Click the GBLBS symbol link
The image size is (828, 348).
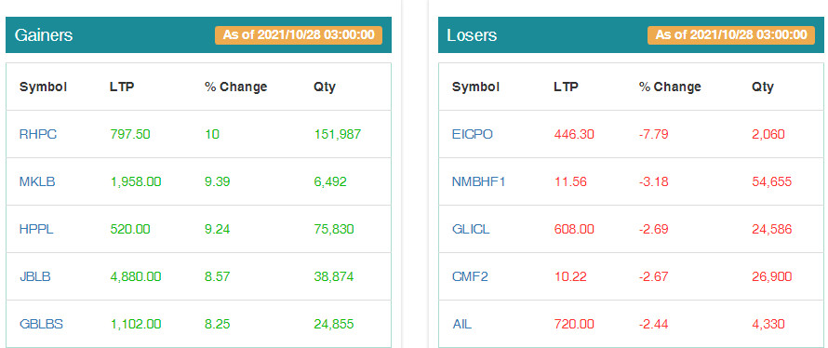[x=41, y=324]
